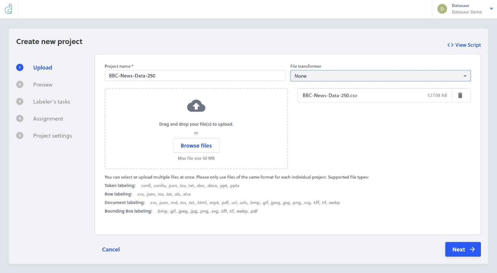497x273 pixels.
Task: Click the Cancel link
Action: tap(111, 249)
